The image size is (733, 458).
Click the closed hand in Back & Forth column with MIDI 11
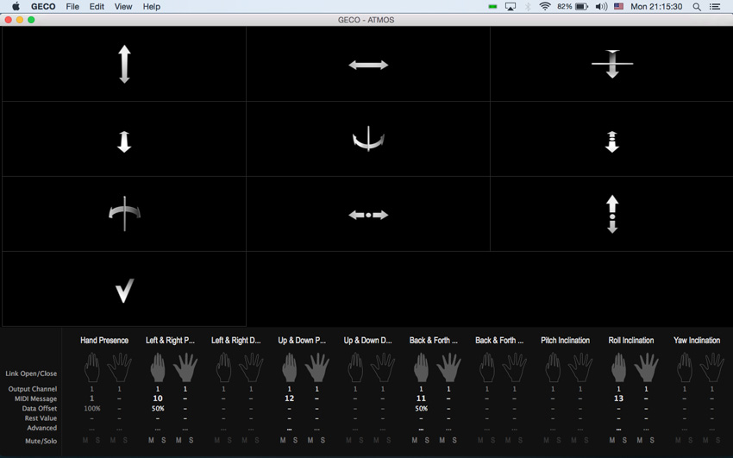421,367
